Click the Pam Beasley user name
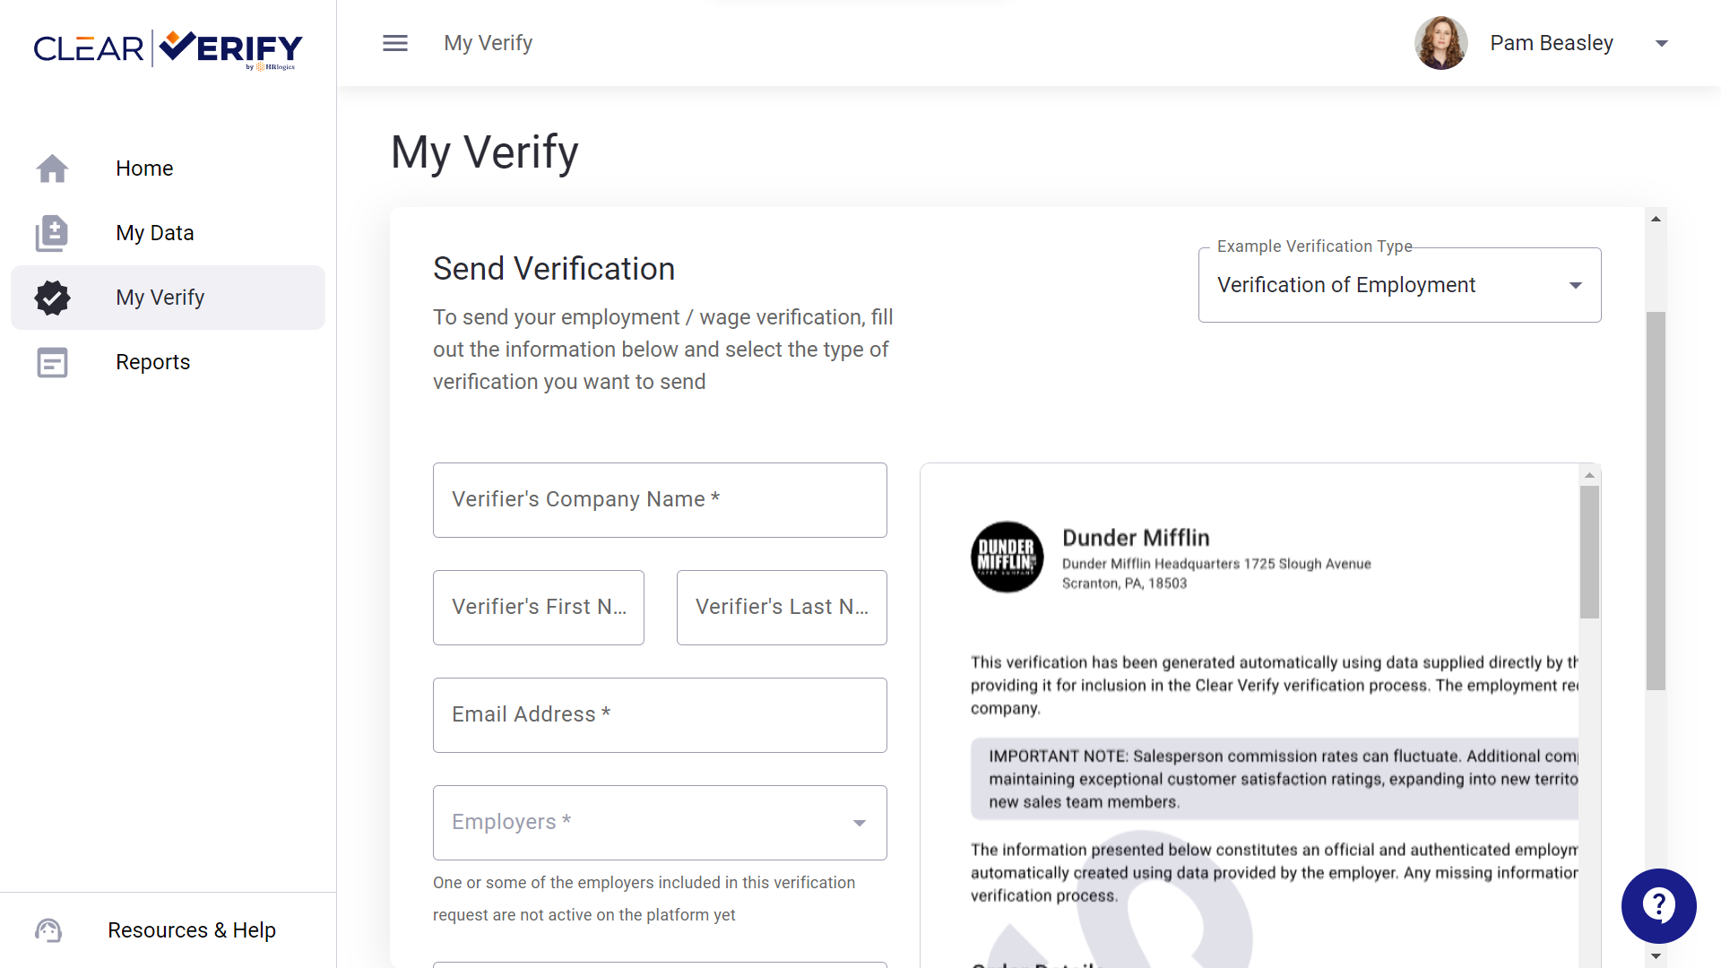Image resolution: width=1721 pixels, height=968 pixels. click(1552, 43)
